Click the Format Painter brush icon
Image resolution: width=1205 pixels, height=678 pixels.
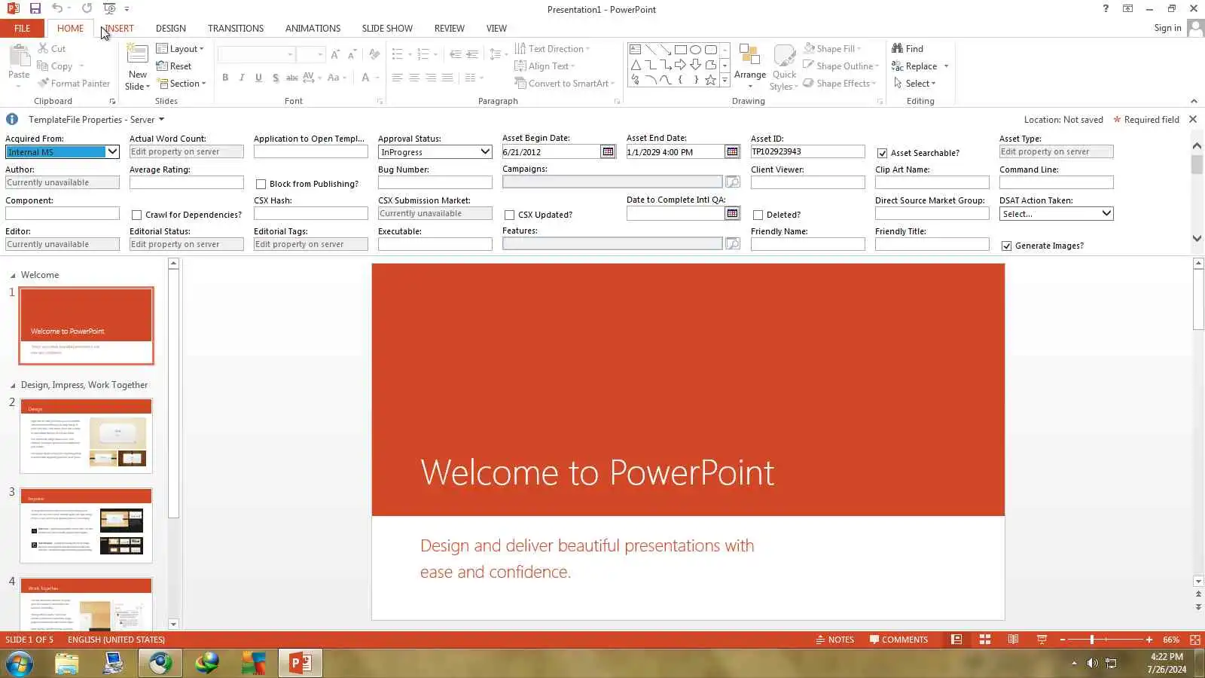tap(43, 83)
